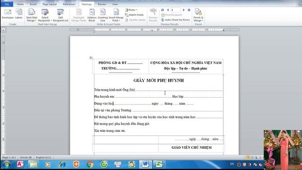The height and width of the screenshot is (170, 302).
Task: Open the Windows Start menu
Action: [x=6, y=164]
